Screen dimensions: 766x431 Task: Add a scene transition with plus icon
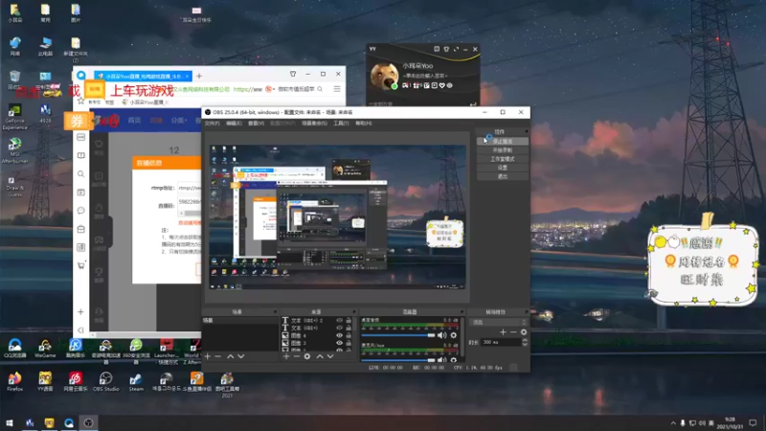pyautogui.click(x=503, y=332)
